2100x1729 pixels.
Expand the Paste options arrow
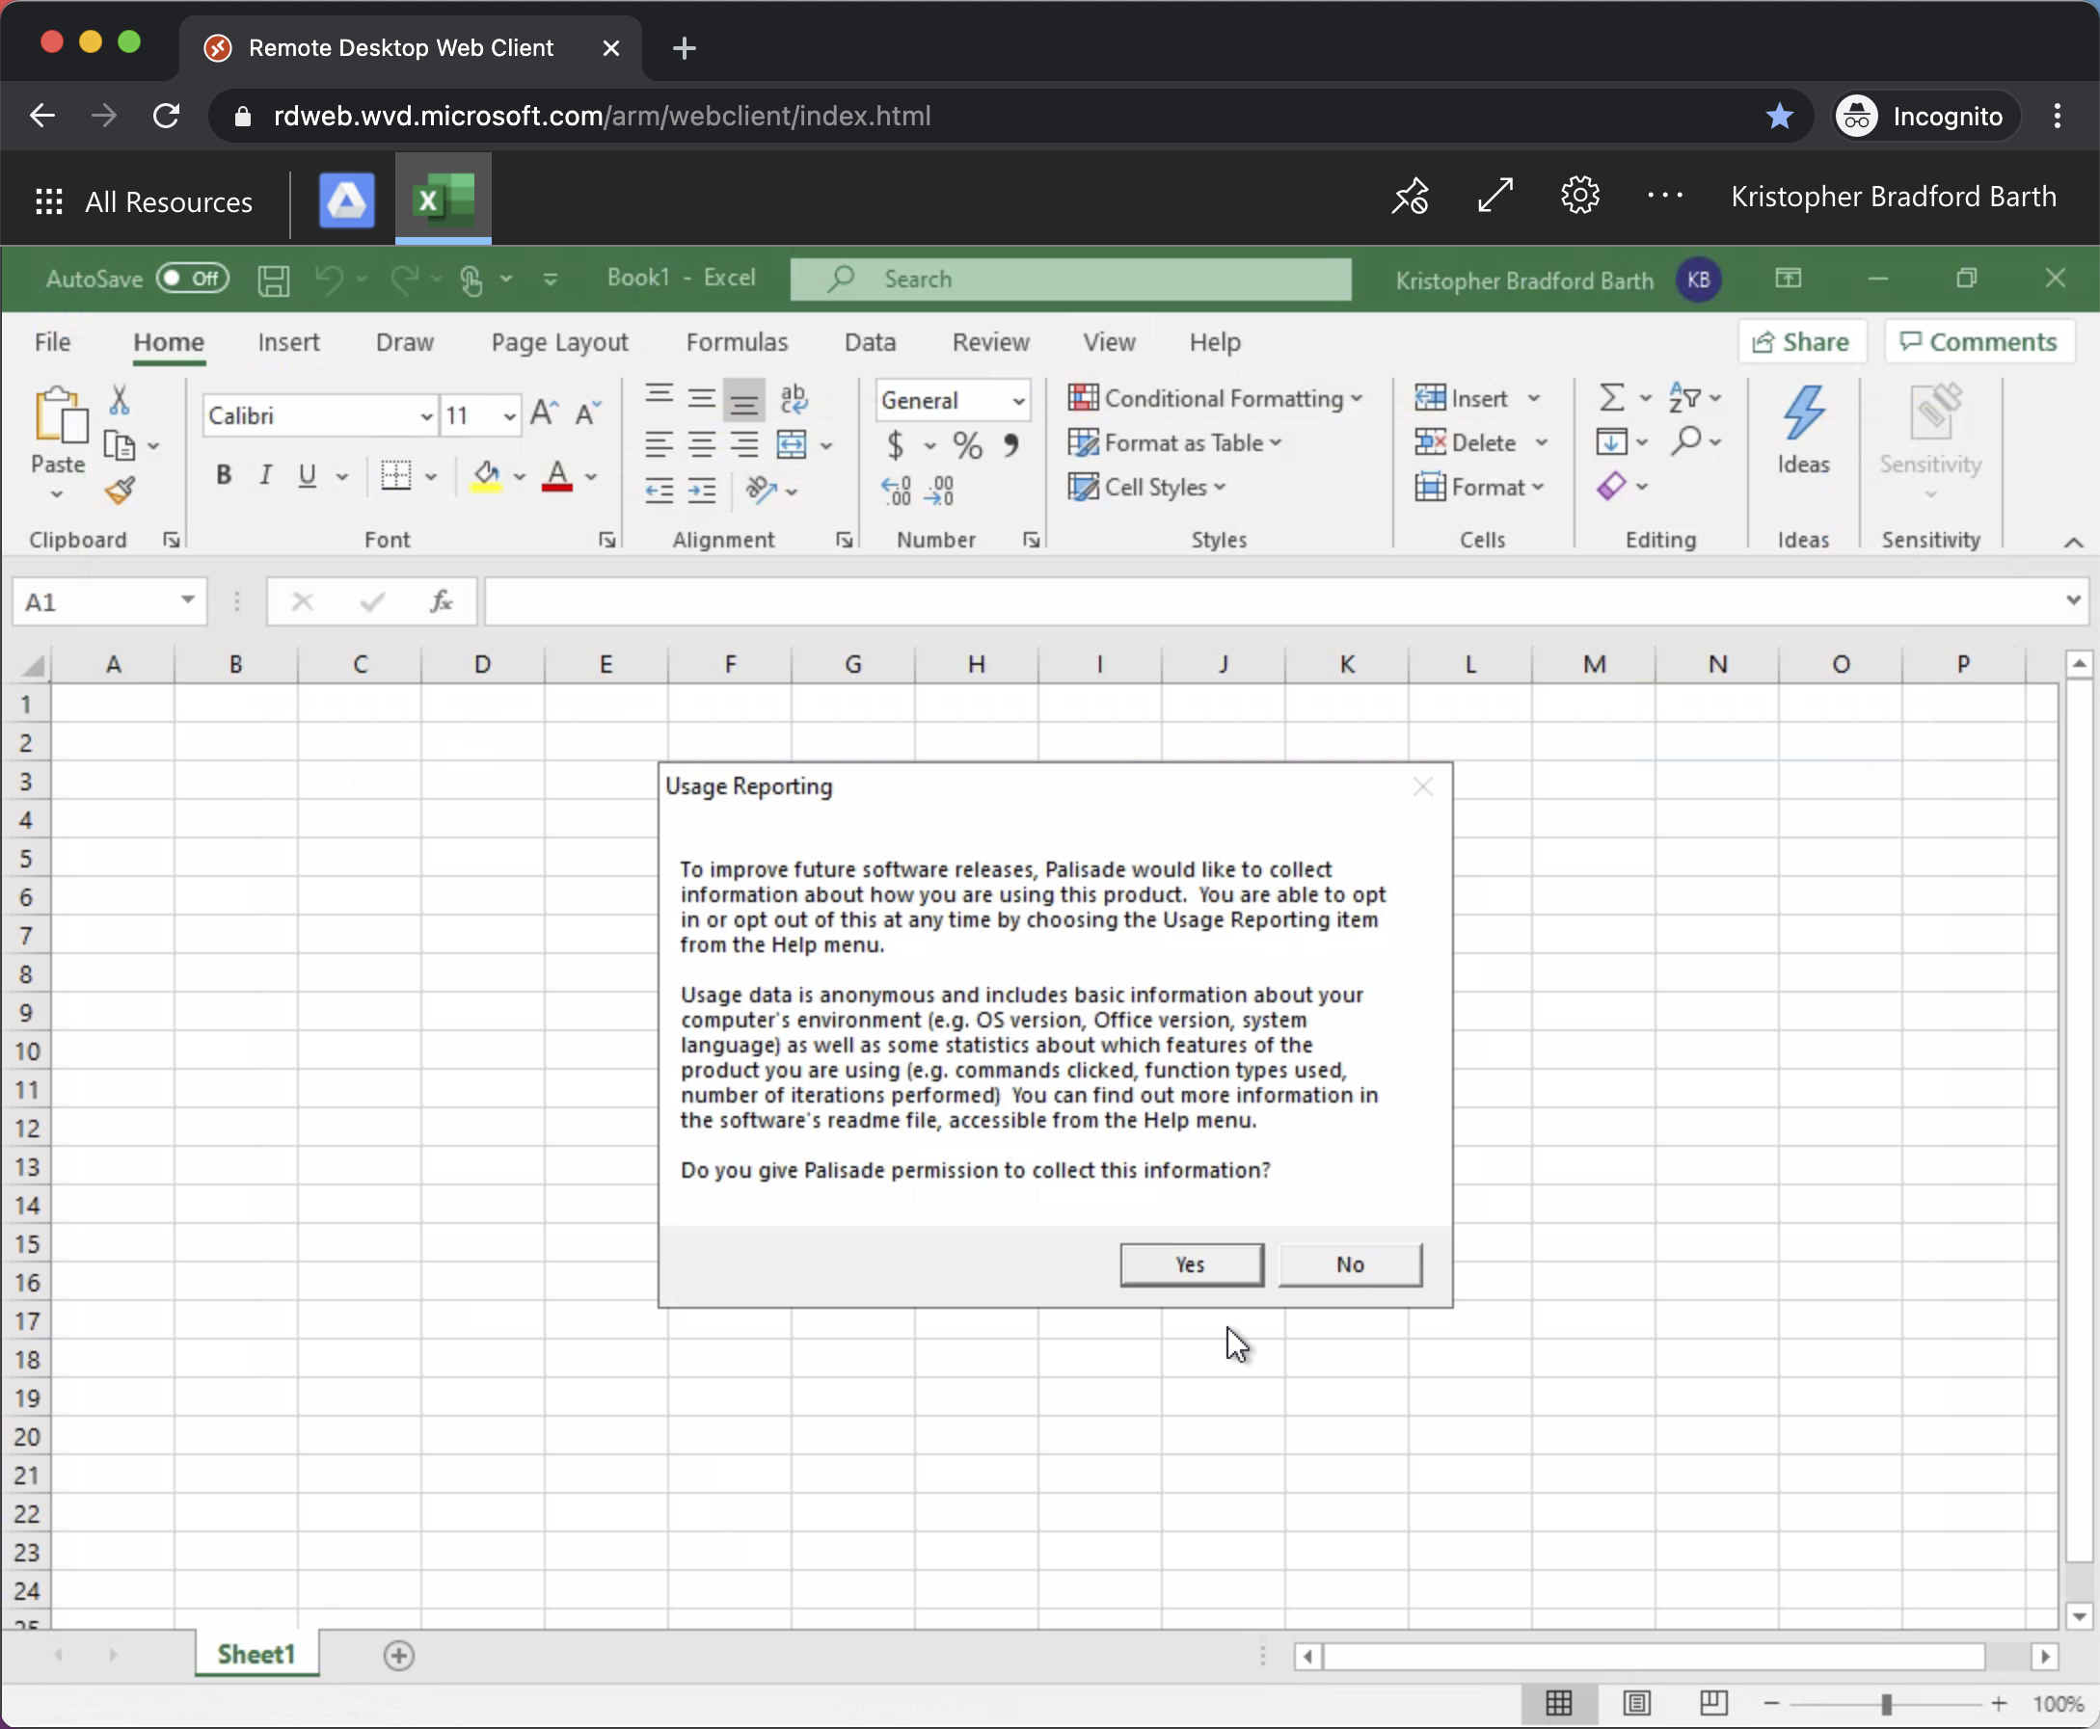[x=57, y=494]
